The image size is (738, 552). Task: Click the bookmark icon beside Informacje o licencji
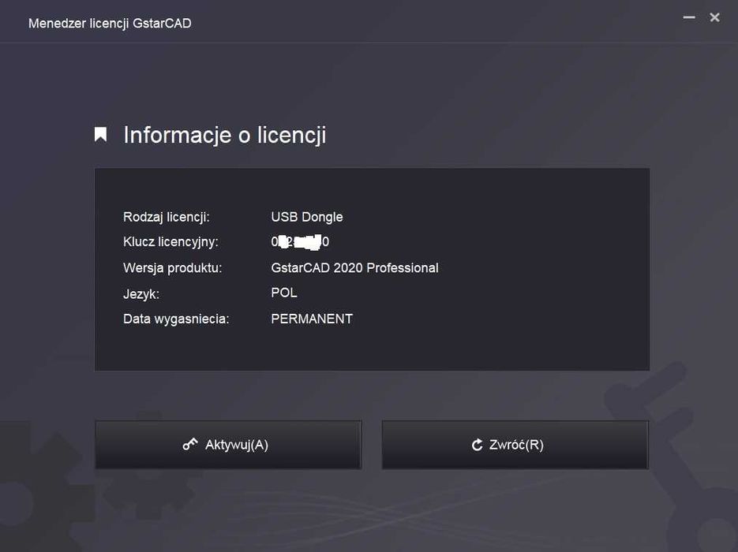100,134
